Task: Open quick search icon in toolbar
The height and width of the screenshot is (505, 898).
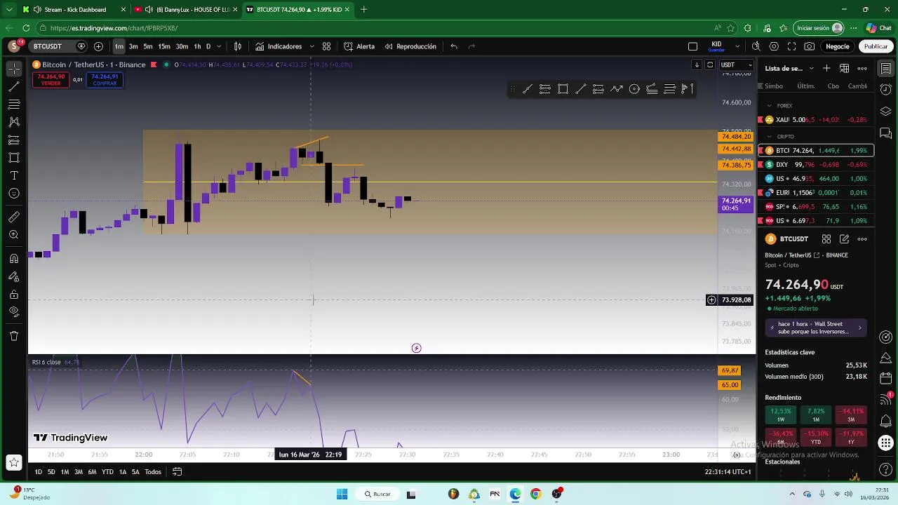Action: pos(756,46)
